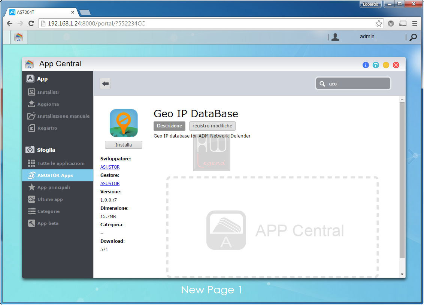Bookmark page with star icon
This screenshot has width=424, height=305.
(379, 24)
